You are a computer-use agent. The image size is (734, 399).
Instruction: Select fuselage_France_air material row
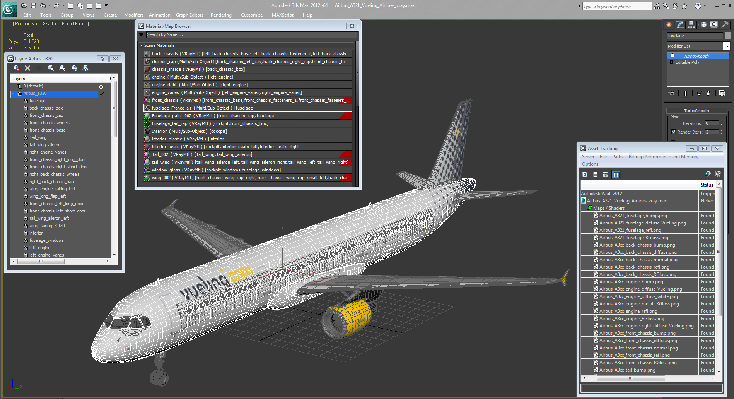pos(248,108)
